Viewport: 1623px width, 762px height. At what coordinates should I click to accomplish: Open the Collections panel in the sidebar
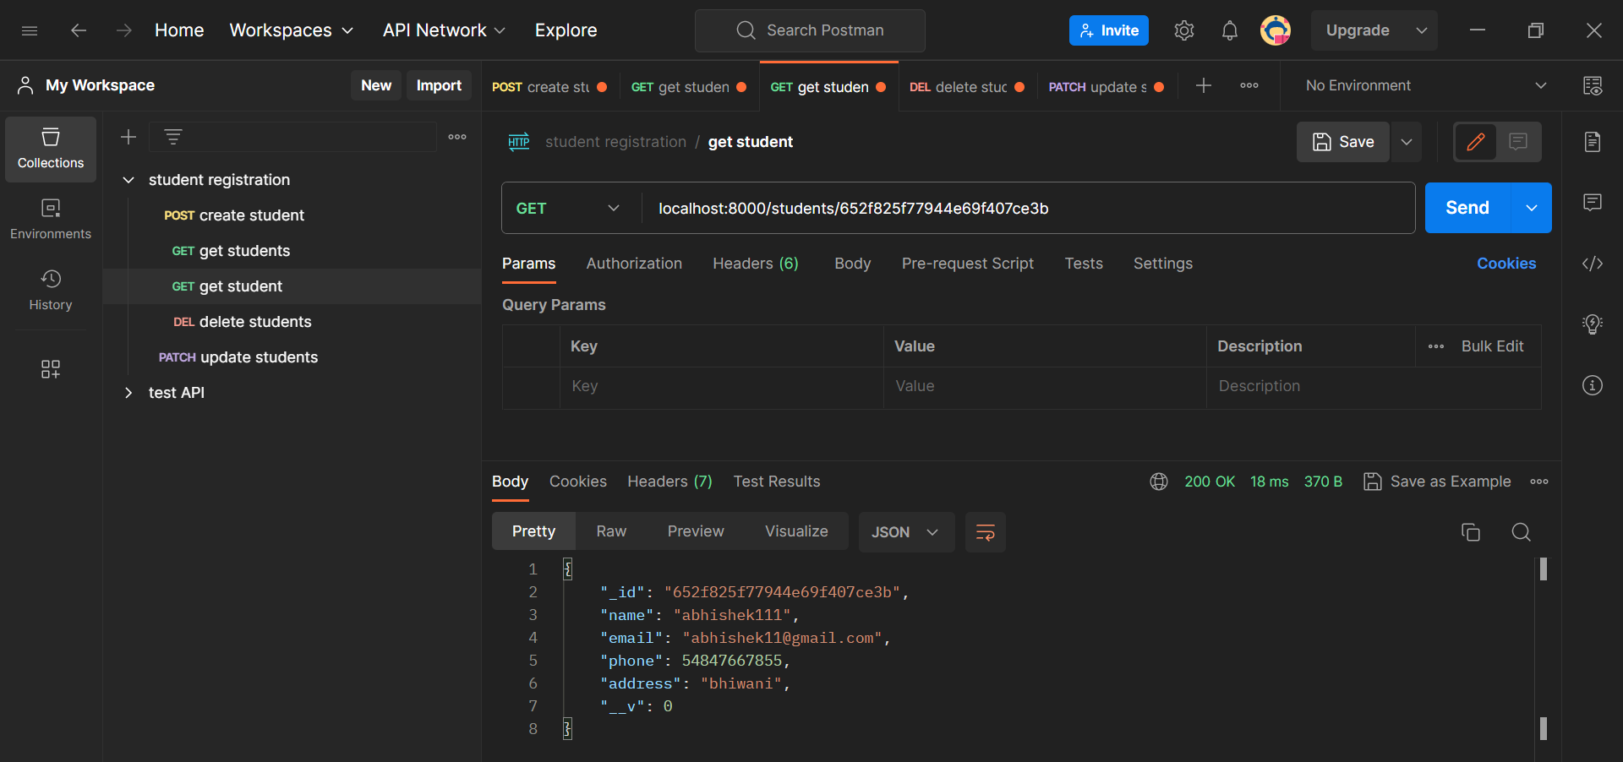[50, 149]
